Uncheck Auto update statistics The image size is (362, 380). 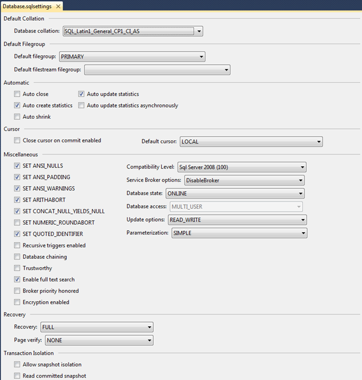(x=82, y=94)
